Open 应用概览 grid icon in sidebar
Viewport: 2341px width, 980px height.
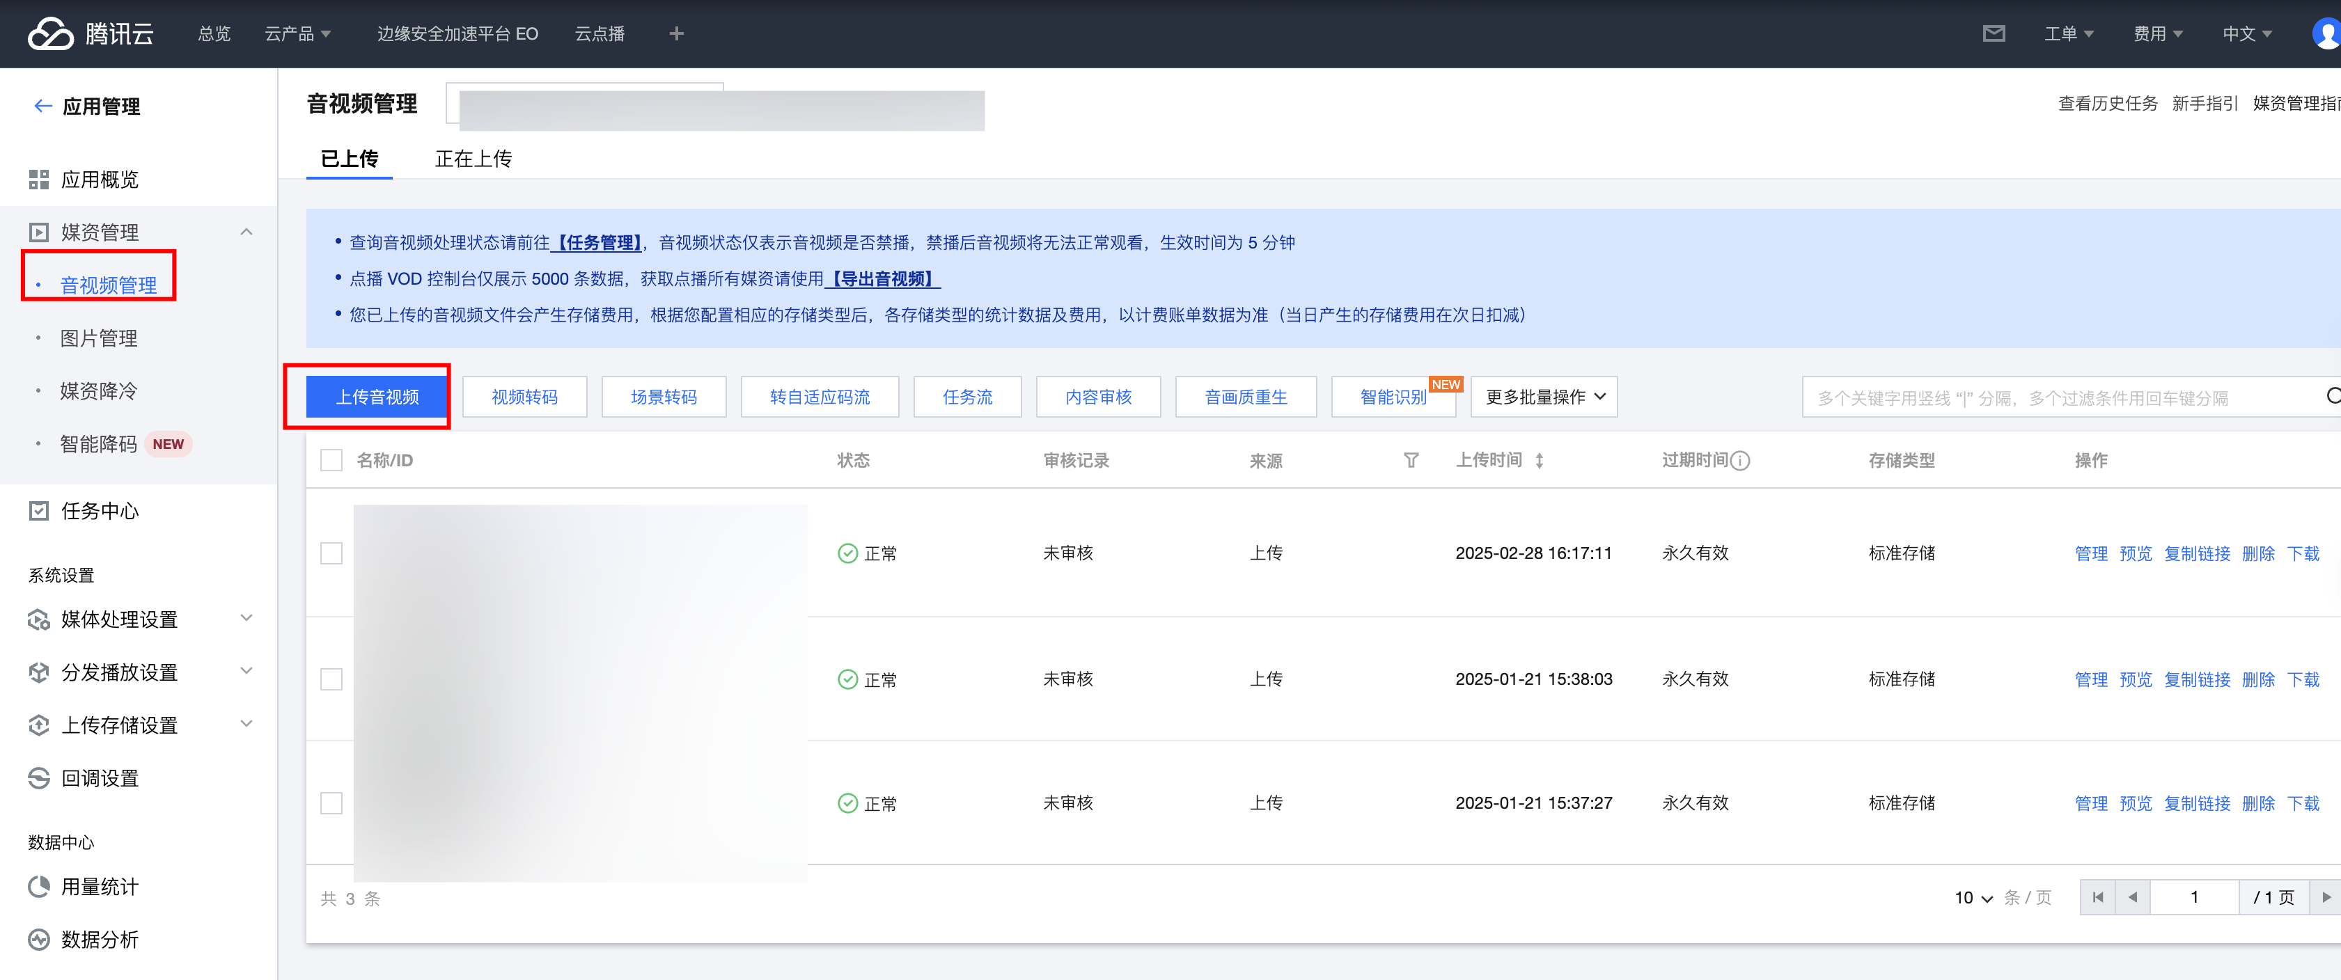tap(38, 180)
